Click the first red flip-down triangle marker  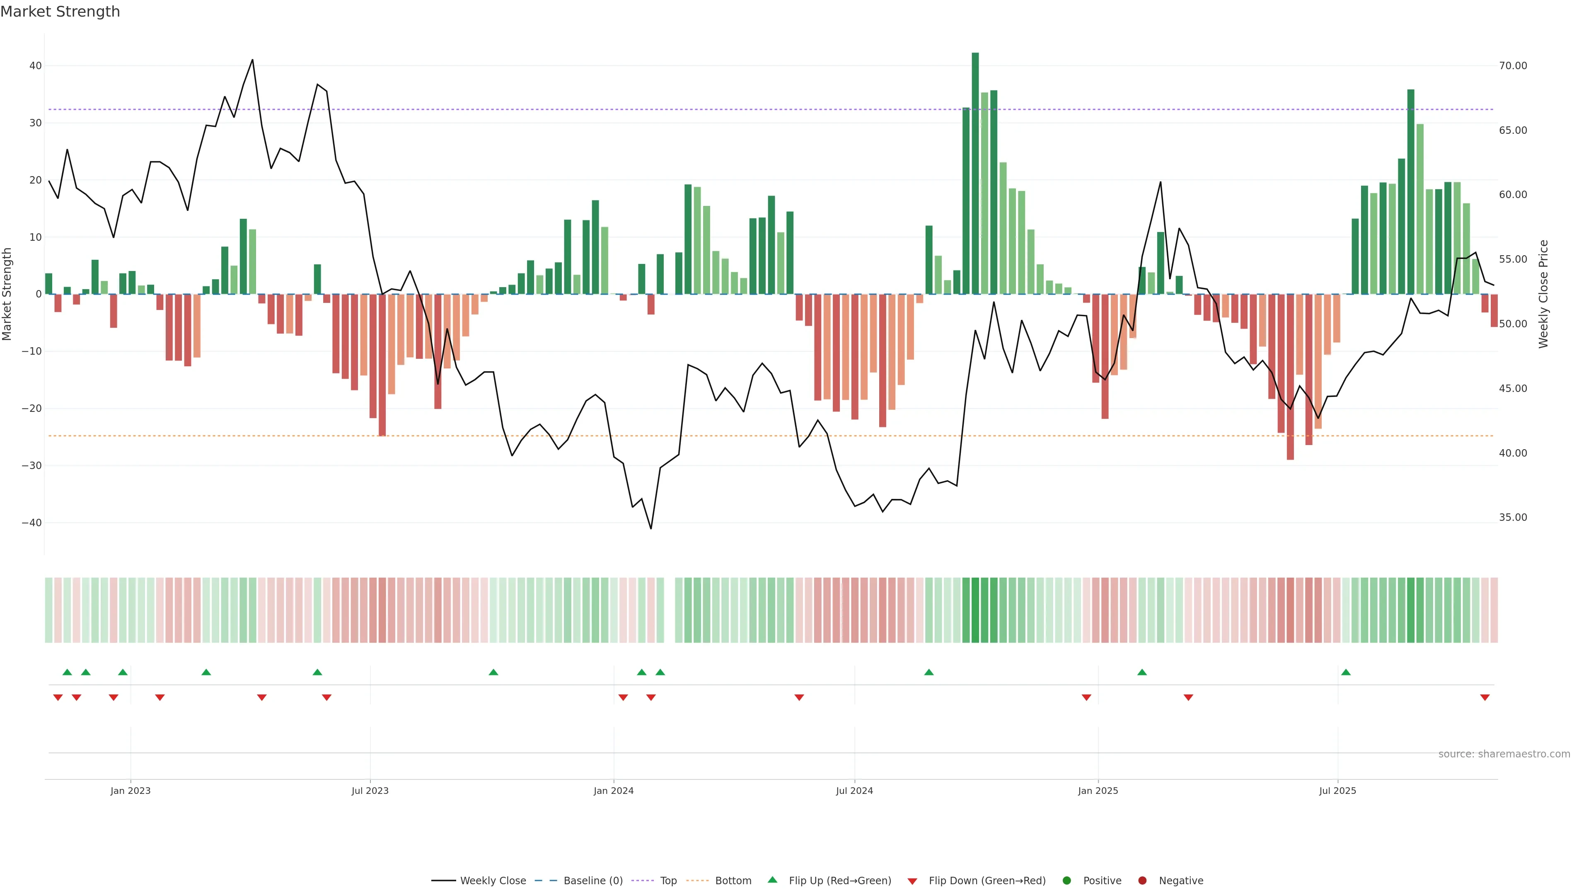pos(58,697)
